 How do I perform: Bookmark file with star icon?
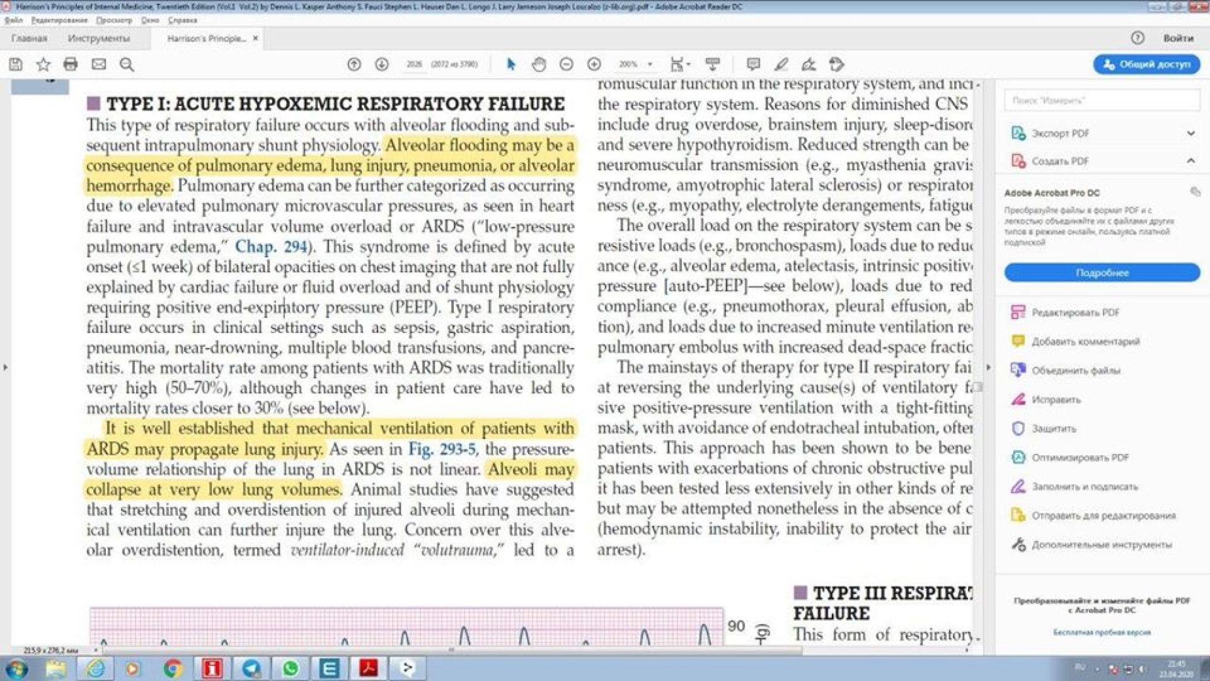pos(44,64)
